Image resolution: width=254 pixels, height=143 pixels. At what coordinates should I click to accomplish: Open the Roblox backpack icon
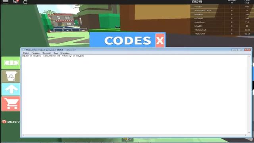[x=25, y=2]
